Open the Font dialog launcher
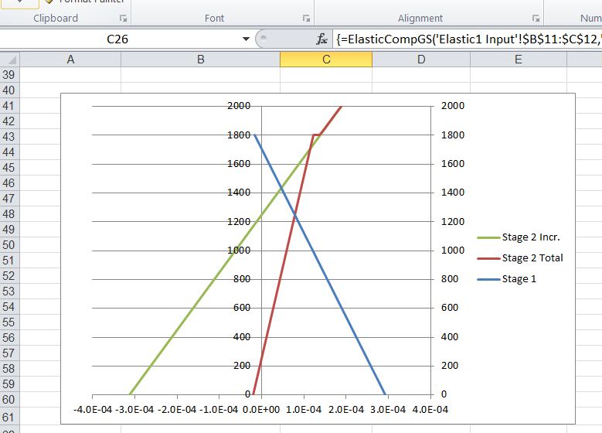The image size is (602, 433). pos(306,19)
